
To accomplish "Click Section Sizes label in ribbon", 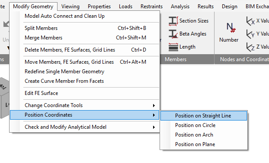I will [x=194, y=21].
